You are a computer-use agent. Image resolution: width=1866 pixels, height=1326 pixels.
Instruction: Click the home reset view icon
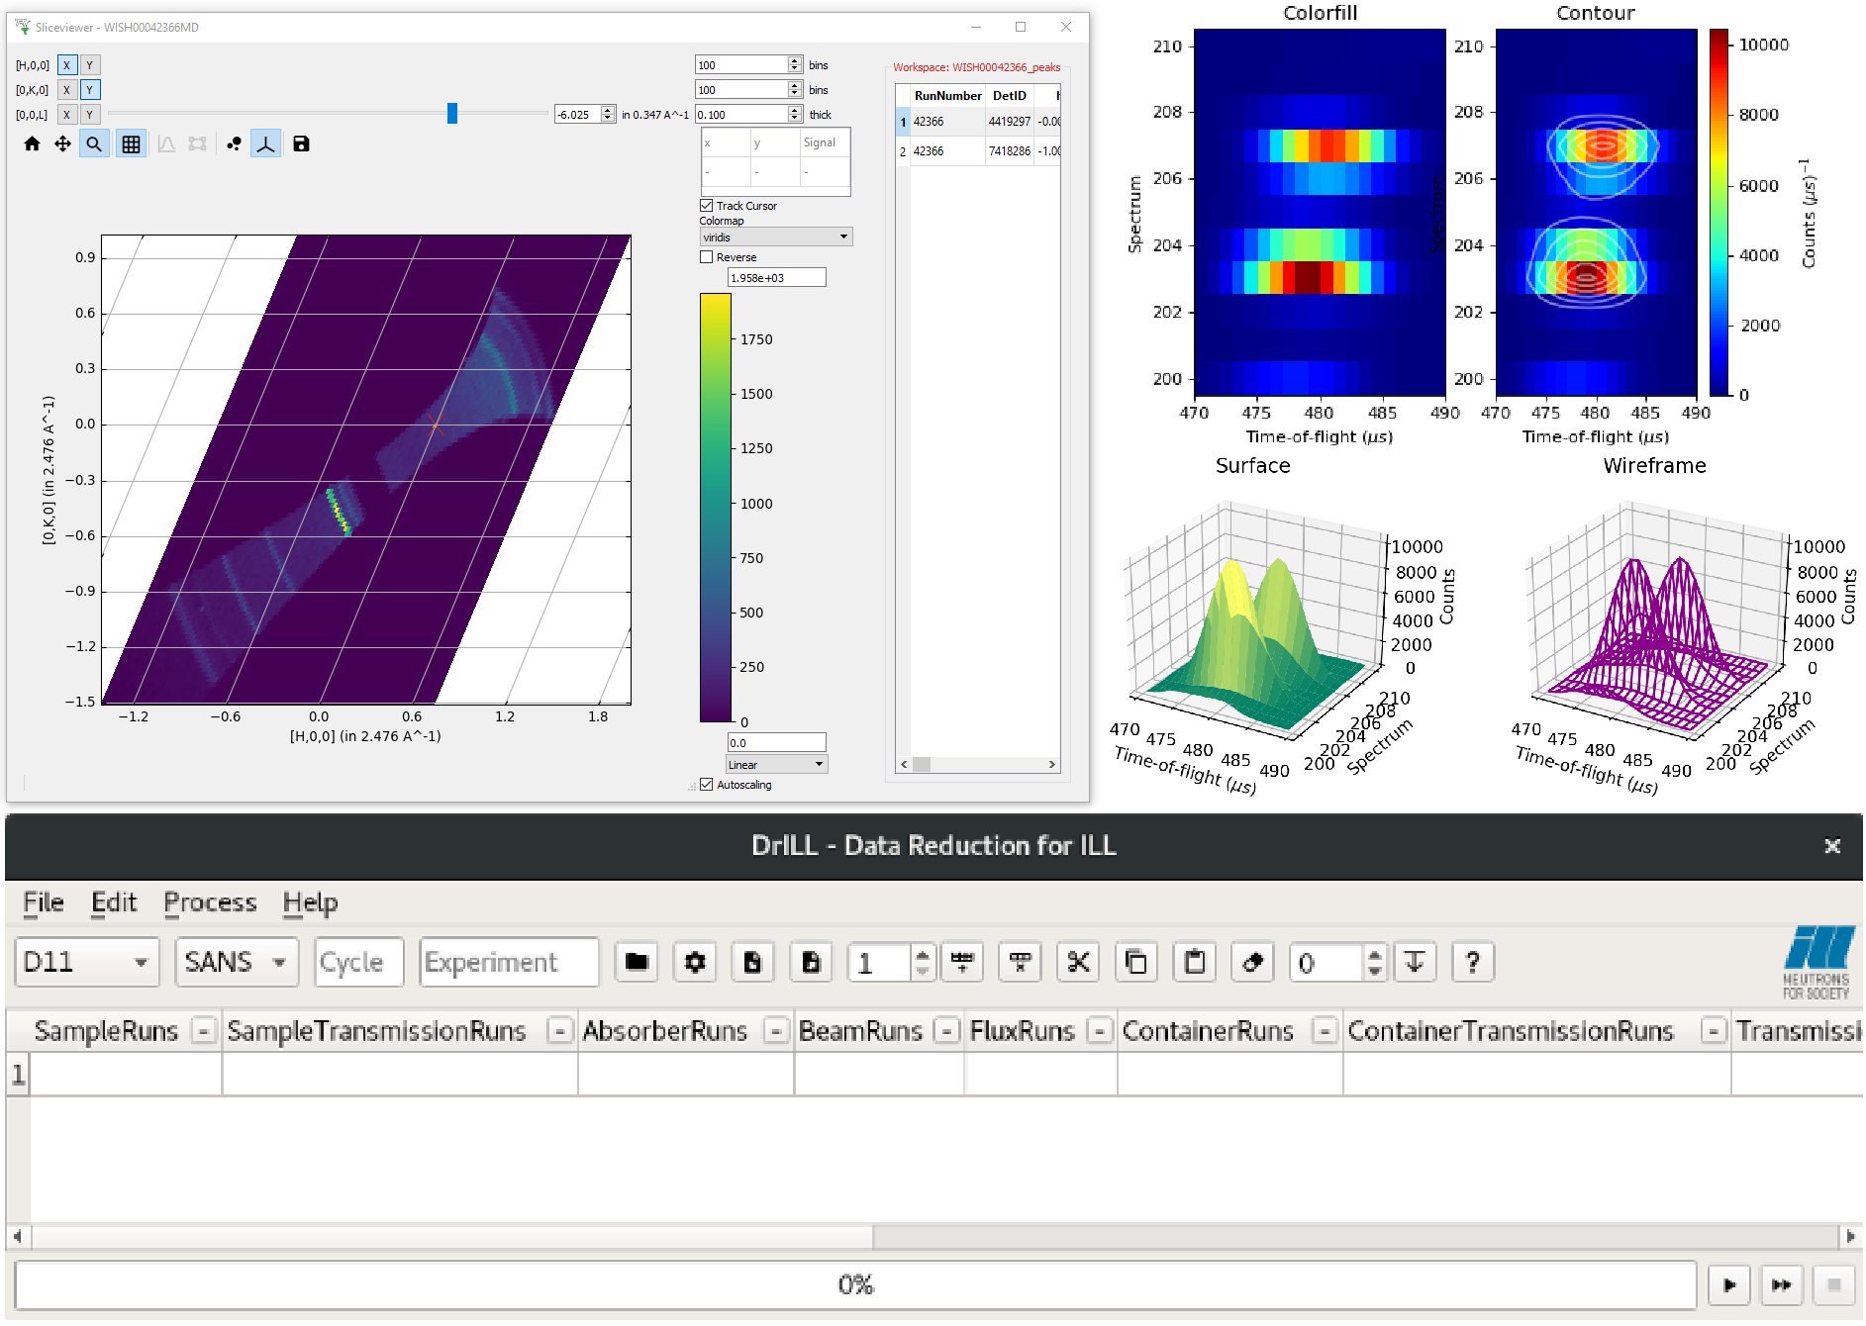32,144
